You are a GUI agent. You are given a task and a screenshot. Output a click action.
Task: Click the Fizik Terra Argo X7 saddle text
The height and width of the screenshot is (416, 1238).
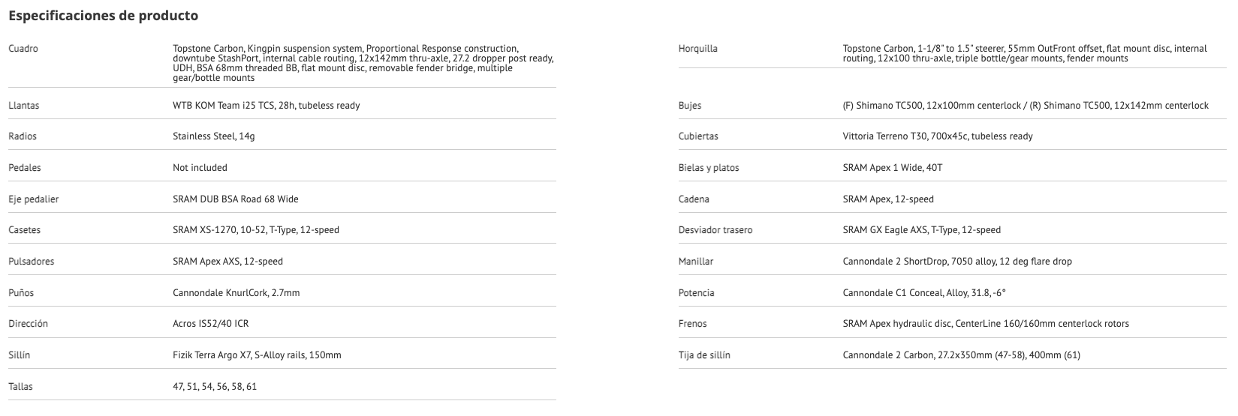pos(257,355)
